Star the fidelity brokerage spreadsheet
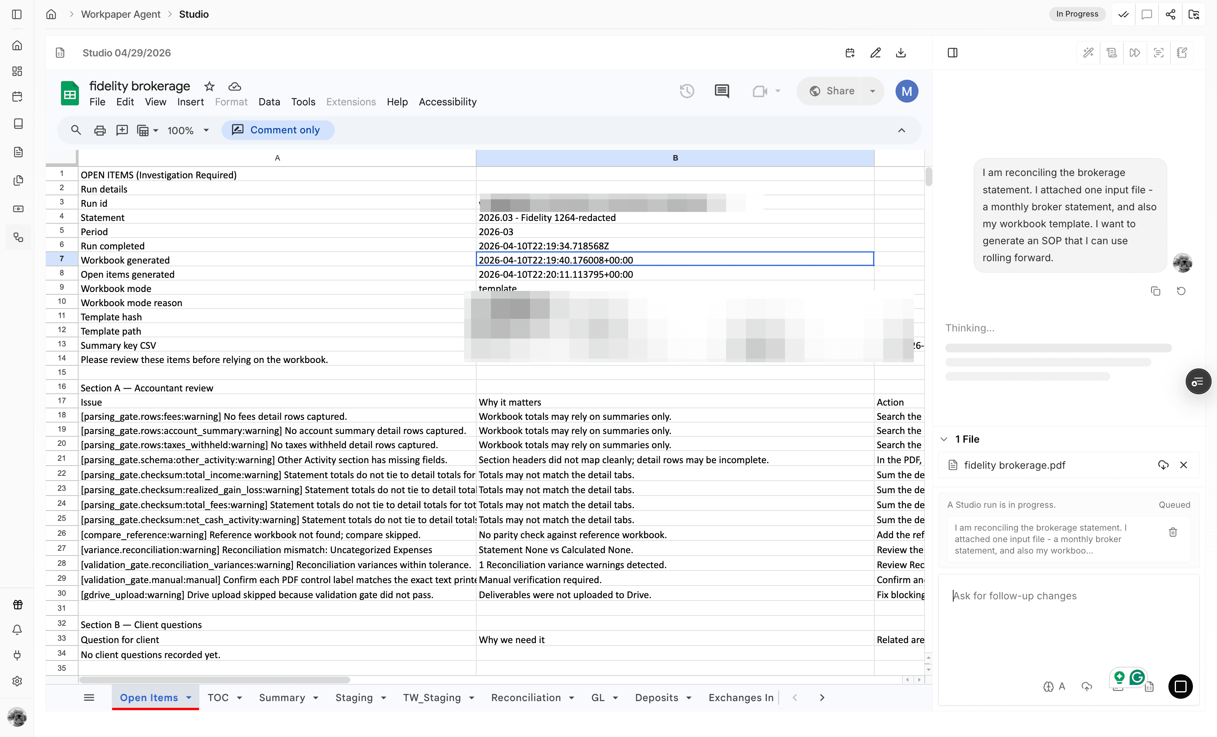This screenshot has height=737, width=1217. point(209,86)
